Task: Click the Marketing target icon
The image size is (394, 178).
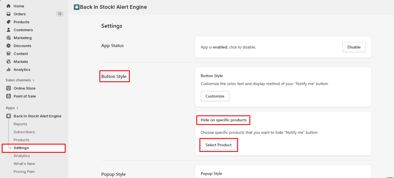Action: [9, 38]
